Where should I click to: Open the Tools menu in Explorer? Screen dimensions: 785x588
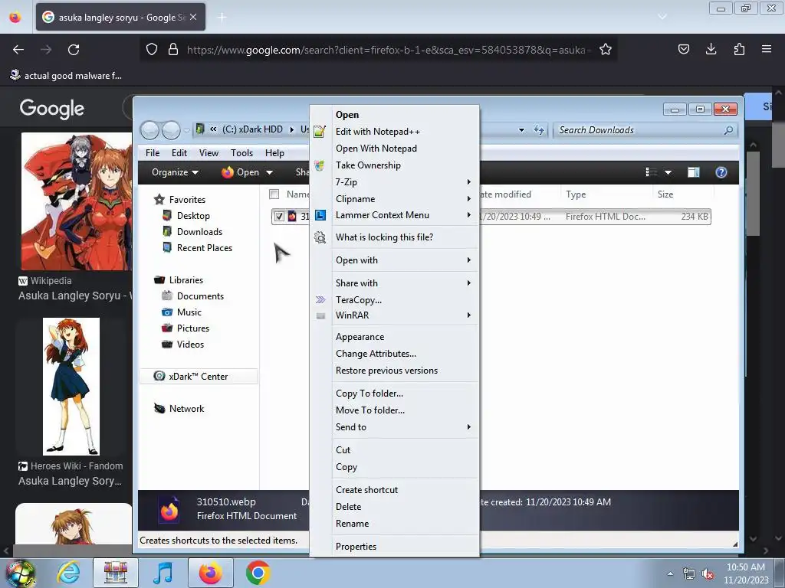click(241, 153)
